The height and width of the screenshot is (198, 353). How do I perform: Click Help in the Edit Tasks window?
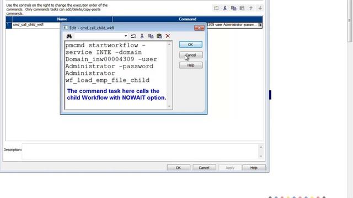tap(254, 168)
